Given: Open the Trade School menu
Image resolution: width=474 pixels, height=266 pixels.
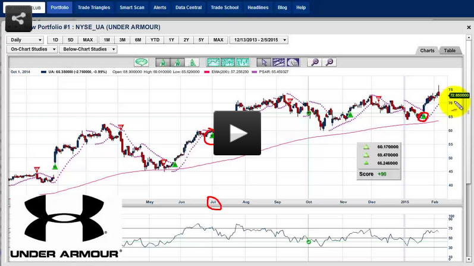Looking at the screenshot, I should point(225,8).
